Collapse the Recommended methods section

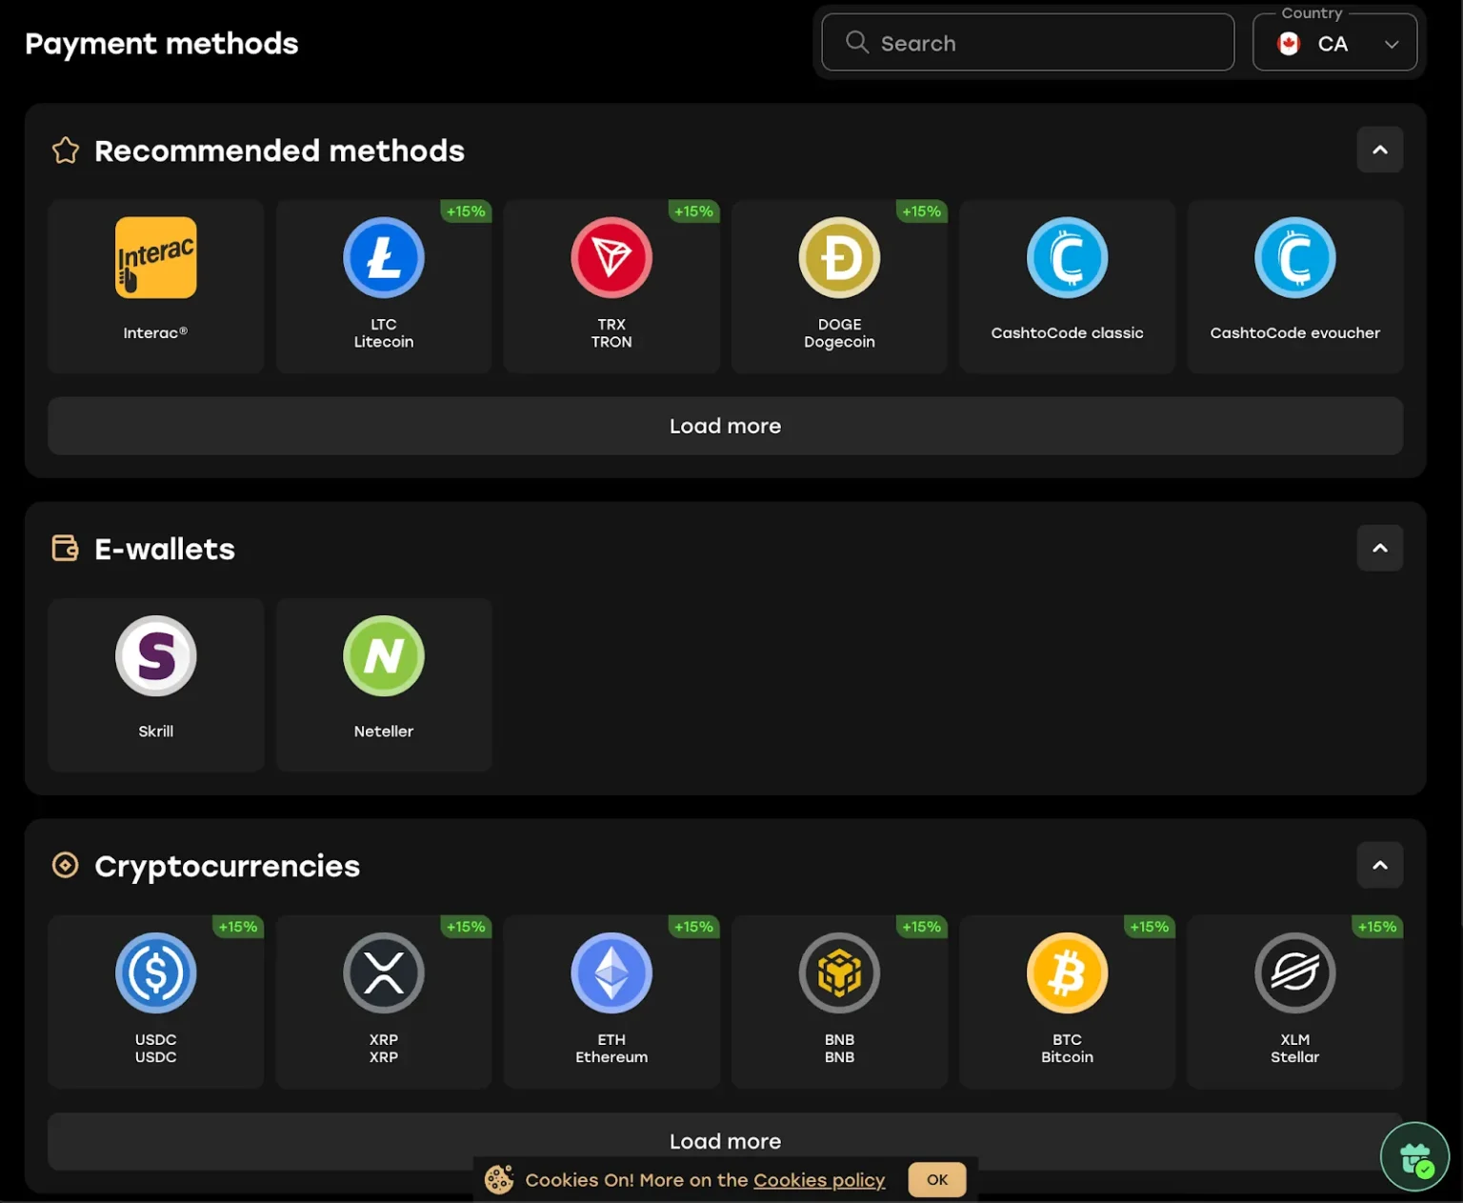(x=1380, y=150)
